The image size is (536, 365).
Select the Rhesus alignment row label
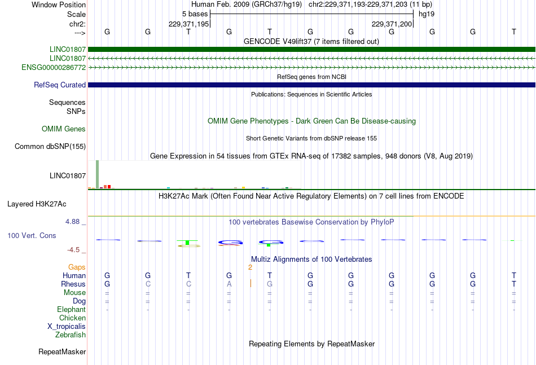click(x=73, y=284)
